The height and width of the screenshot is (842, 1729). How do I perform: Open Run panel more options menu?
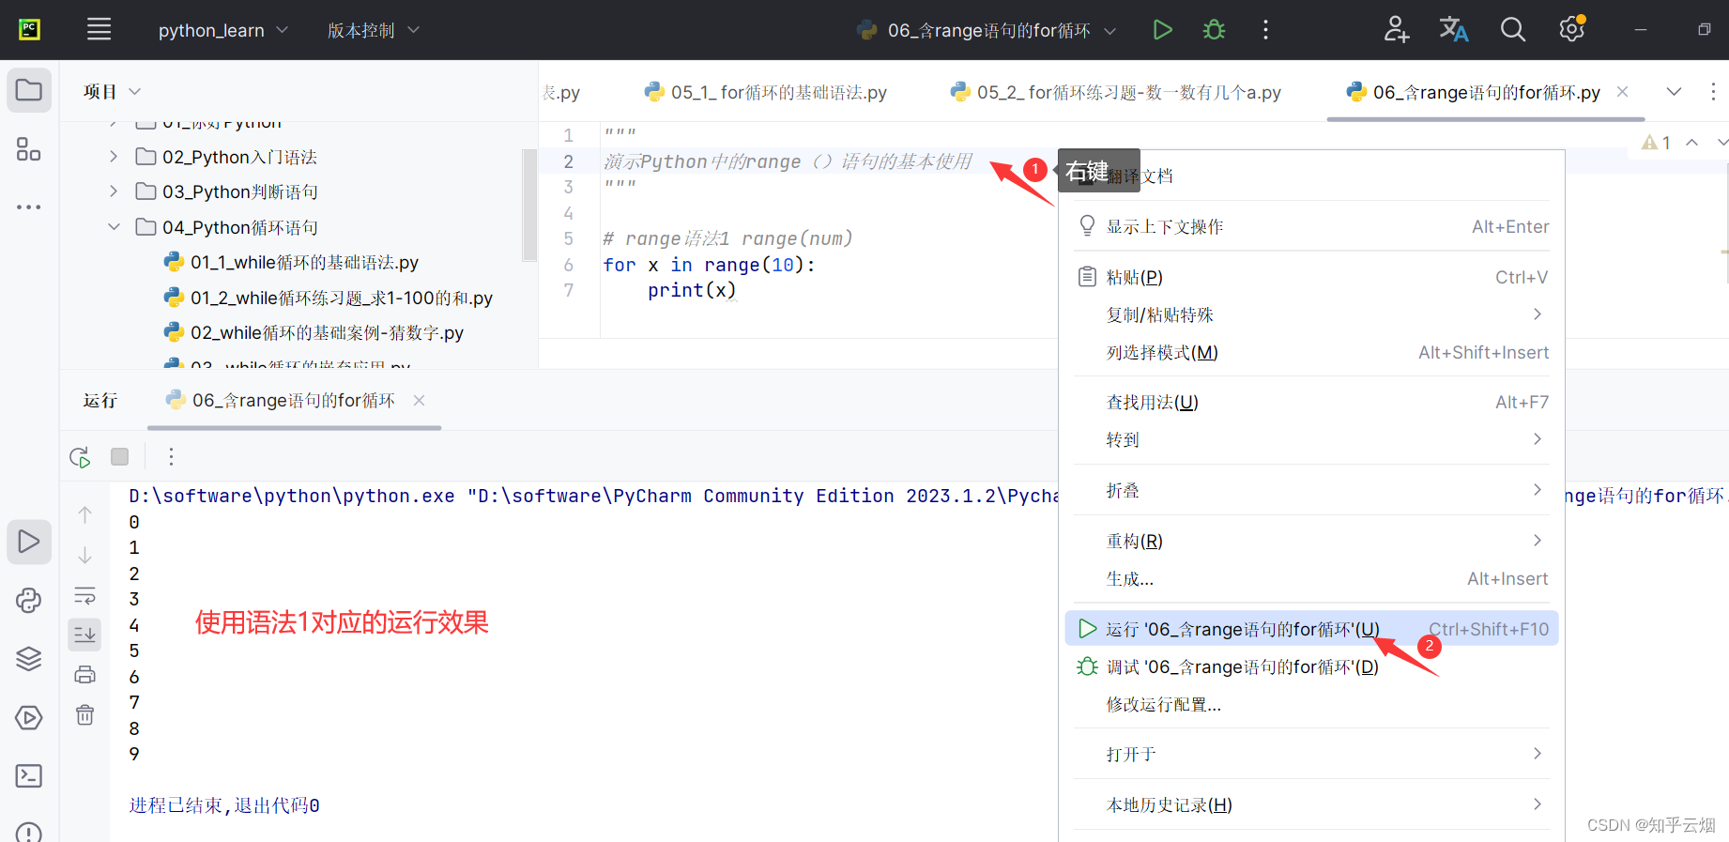[171, 457]
